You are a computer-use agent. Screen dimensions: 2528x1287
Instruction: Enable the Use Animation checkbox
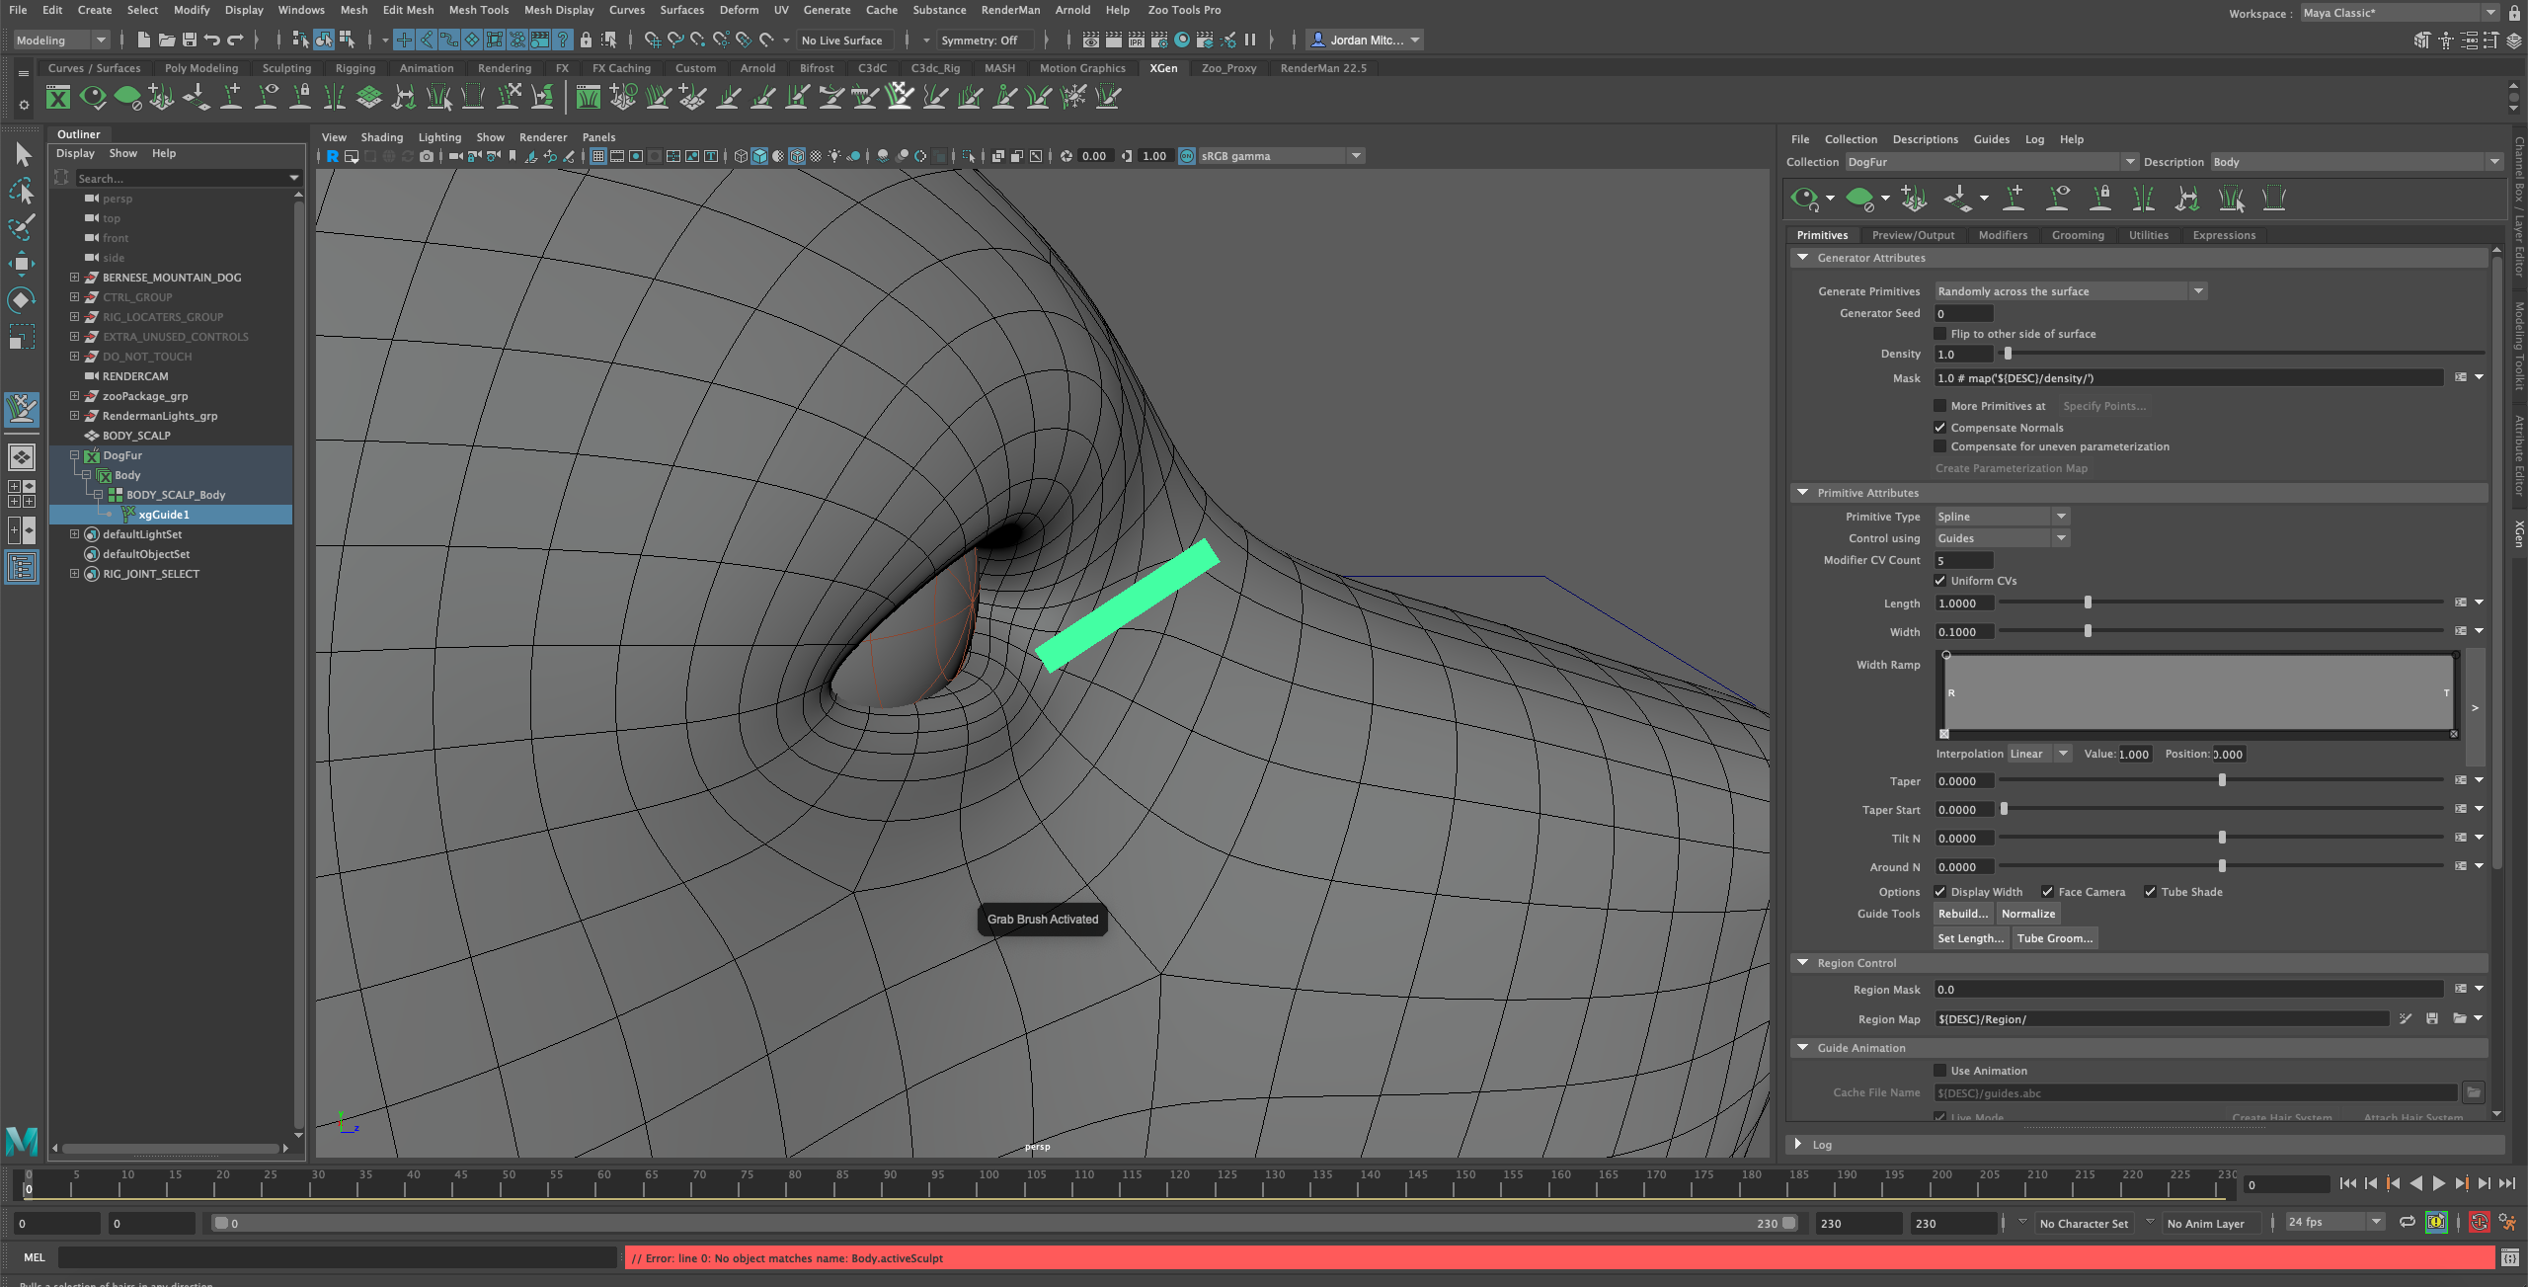point(1941,1070)
